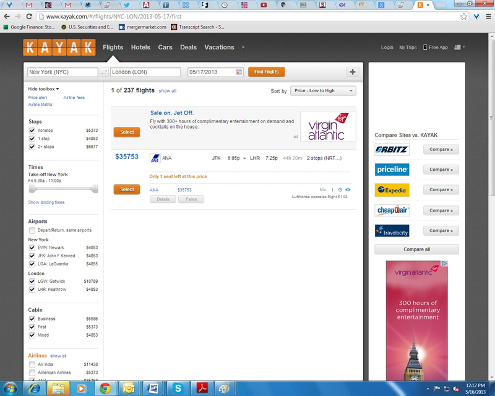This screenshot has width=495, height=396.
Task: Open Chrome from the taskbar
Action: [105, 389]
